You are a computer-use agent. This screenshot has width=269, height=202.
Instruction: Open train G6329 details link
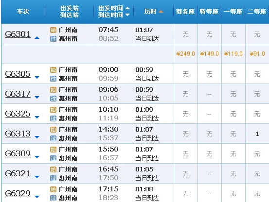point(18,193)
